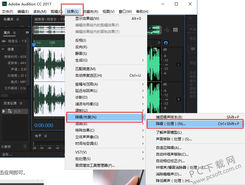Open the 编辑(E) menu
Screen dimensions: 245x185
tap(23, 12)
